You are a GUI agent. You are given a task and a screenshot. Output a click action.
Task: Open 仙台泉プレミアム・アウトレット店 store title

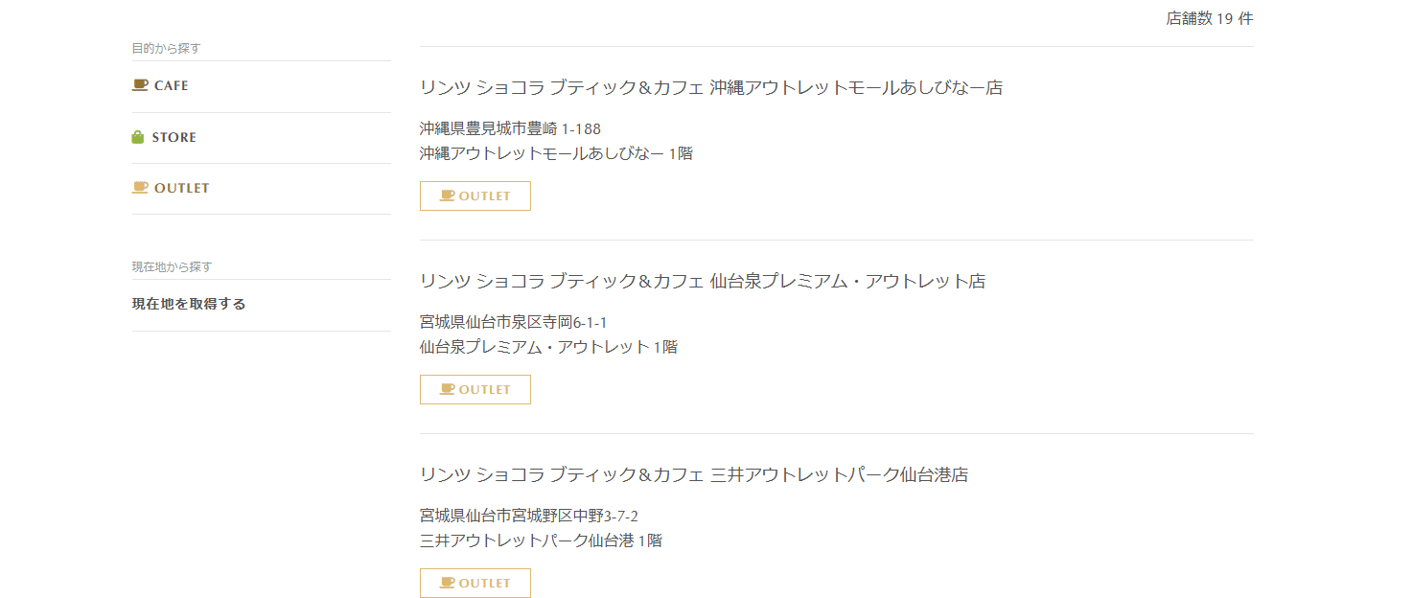tap(703, 281)
